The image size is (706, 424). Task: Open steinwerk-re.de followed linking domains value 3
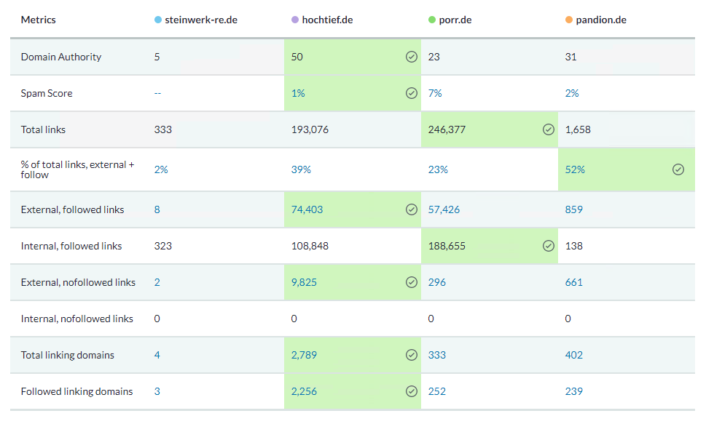point(157,391)
